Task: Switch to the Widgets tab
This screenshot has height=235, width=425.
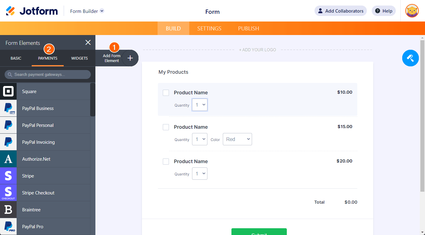Action: (x=79, y=58)
